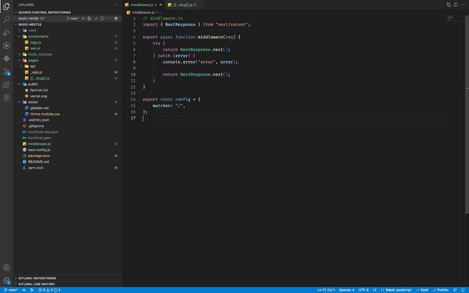Open the editor more actions ellipsis menu
This screenshot has width=469, height=293.
tap(462, 4)
